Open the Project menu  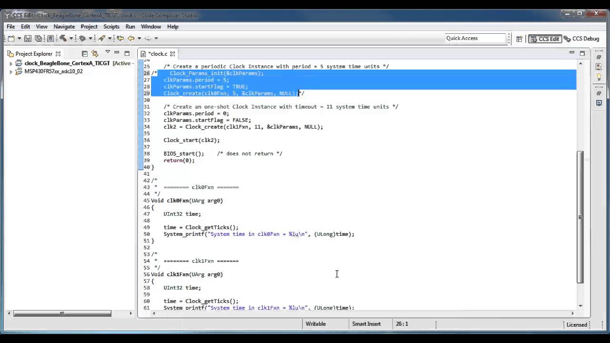click(x=89, y=27)
